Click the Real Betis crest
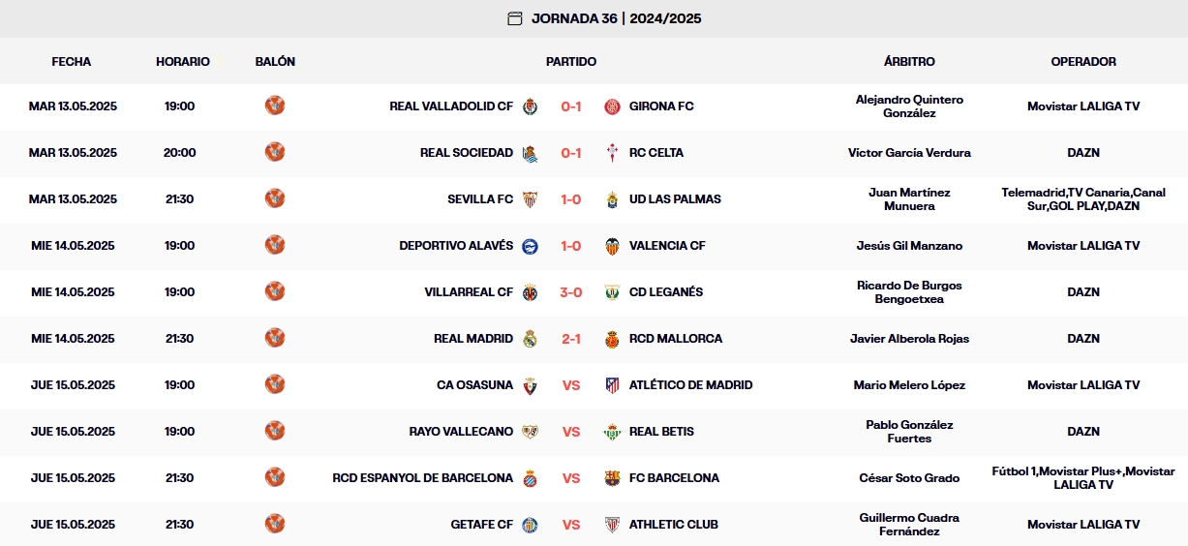1188x546 pixels. click(x=612, y=432)
